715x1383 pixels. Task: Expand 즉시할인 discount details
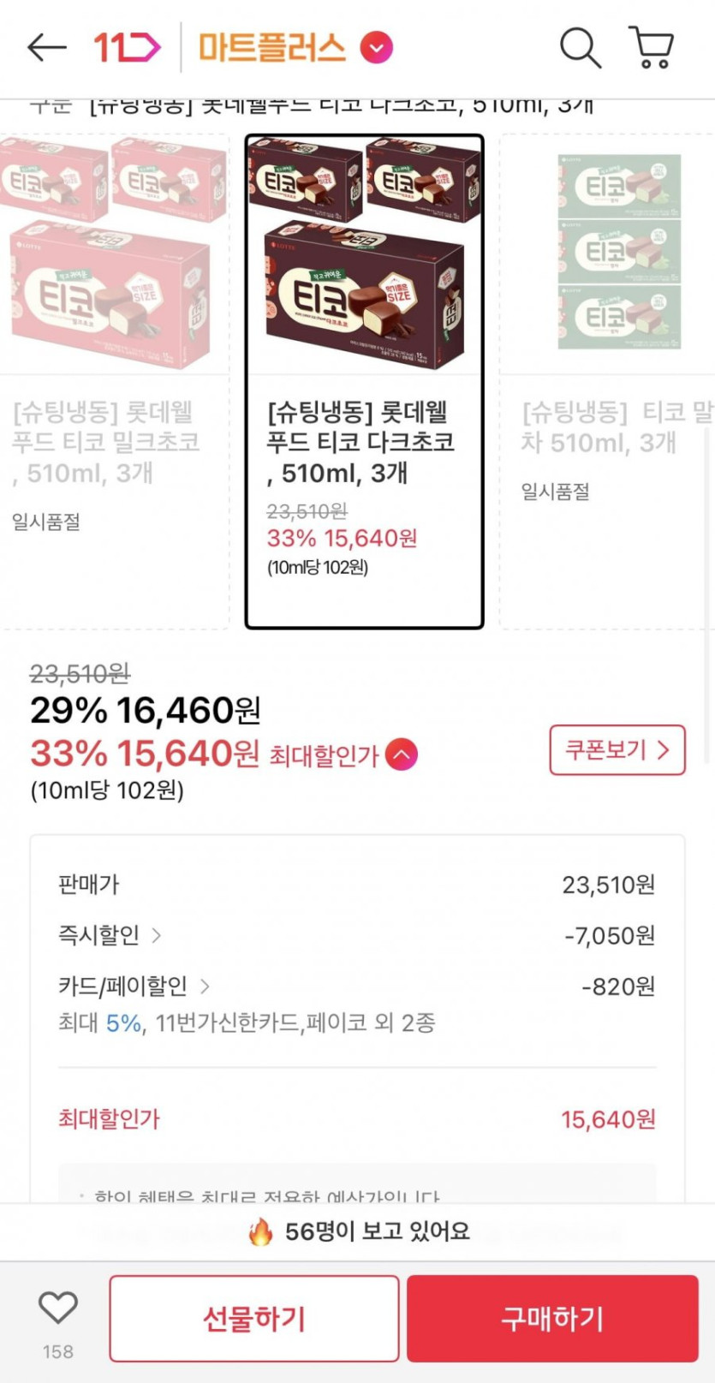(x=110, y=935)
